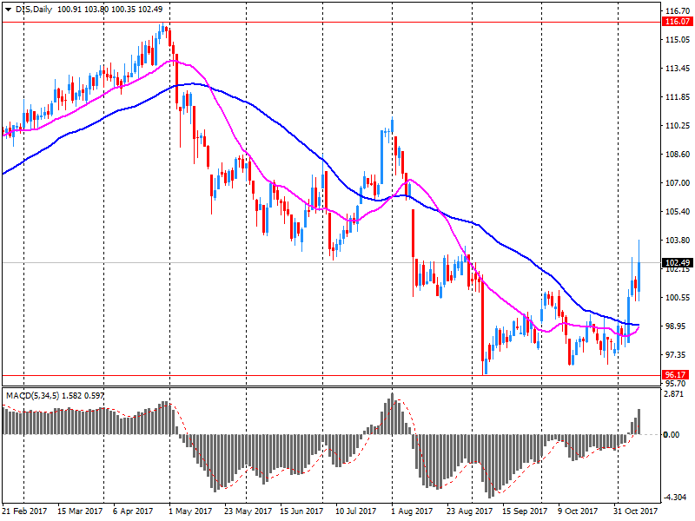Click the 1 May 2017 date label
This screenshot has width=695, height=521.
click(x=190, y=511)
